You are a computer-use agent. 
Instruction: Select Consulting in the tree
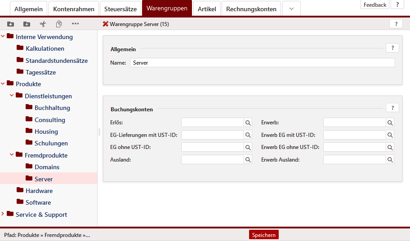tap(49, 120)
